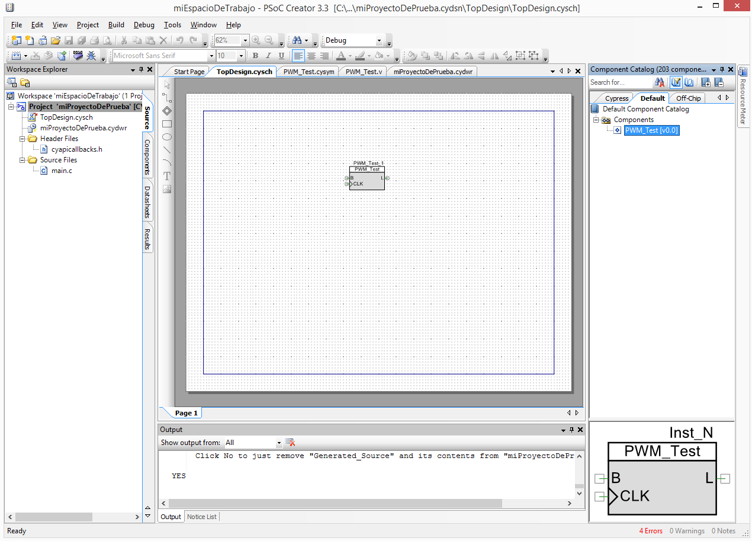Open the Debug configuration dropdown
The image size is (752, 541).
coord(380,40)
